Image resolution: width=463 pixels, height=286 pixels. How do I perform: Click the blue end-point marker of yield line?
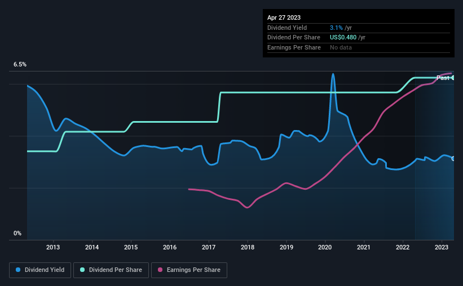pos(453,159)
